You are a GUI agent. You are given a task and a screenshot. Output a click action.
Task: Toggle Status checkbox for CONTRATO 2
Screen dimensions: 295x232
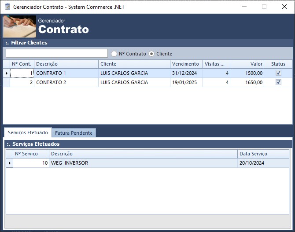278,82
